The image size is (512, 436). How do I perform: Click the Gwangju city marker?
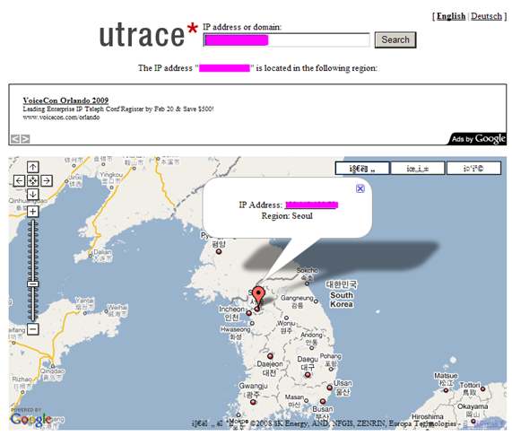(253, 402)
